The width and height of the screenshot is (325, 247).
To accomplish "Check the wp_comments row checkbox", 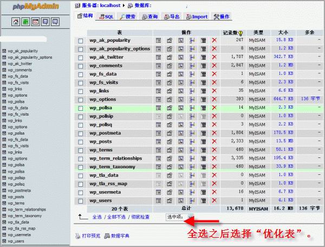I will pyautogui.click(x=80, y=66).
